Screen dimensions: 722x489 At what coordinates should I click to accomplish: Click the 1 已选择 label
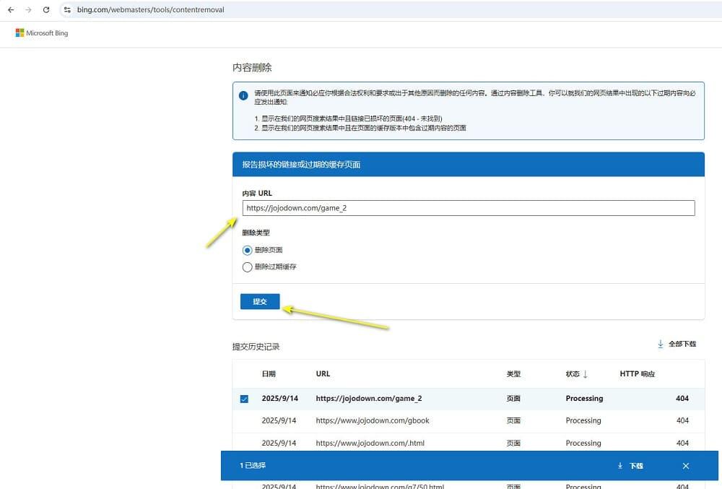tap(253, 465)
